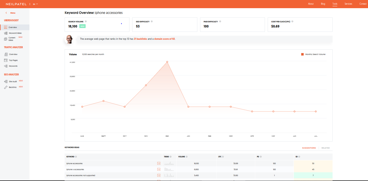Click the Traffic Analyzer Keywords icon

pyautogui.click(x=6, y=66)
